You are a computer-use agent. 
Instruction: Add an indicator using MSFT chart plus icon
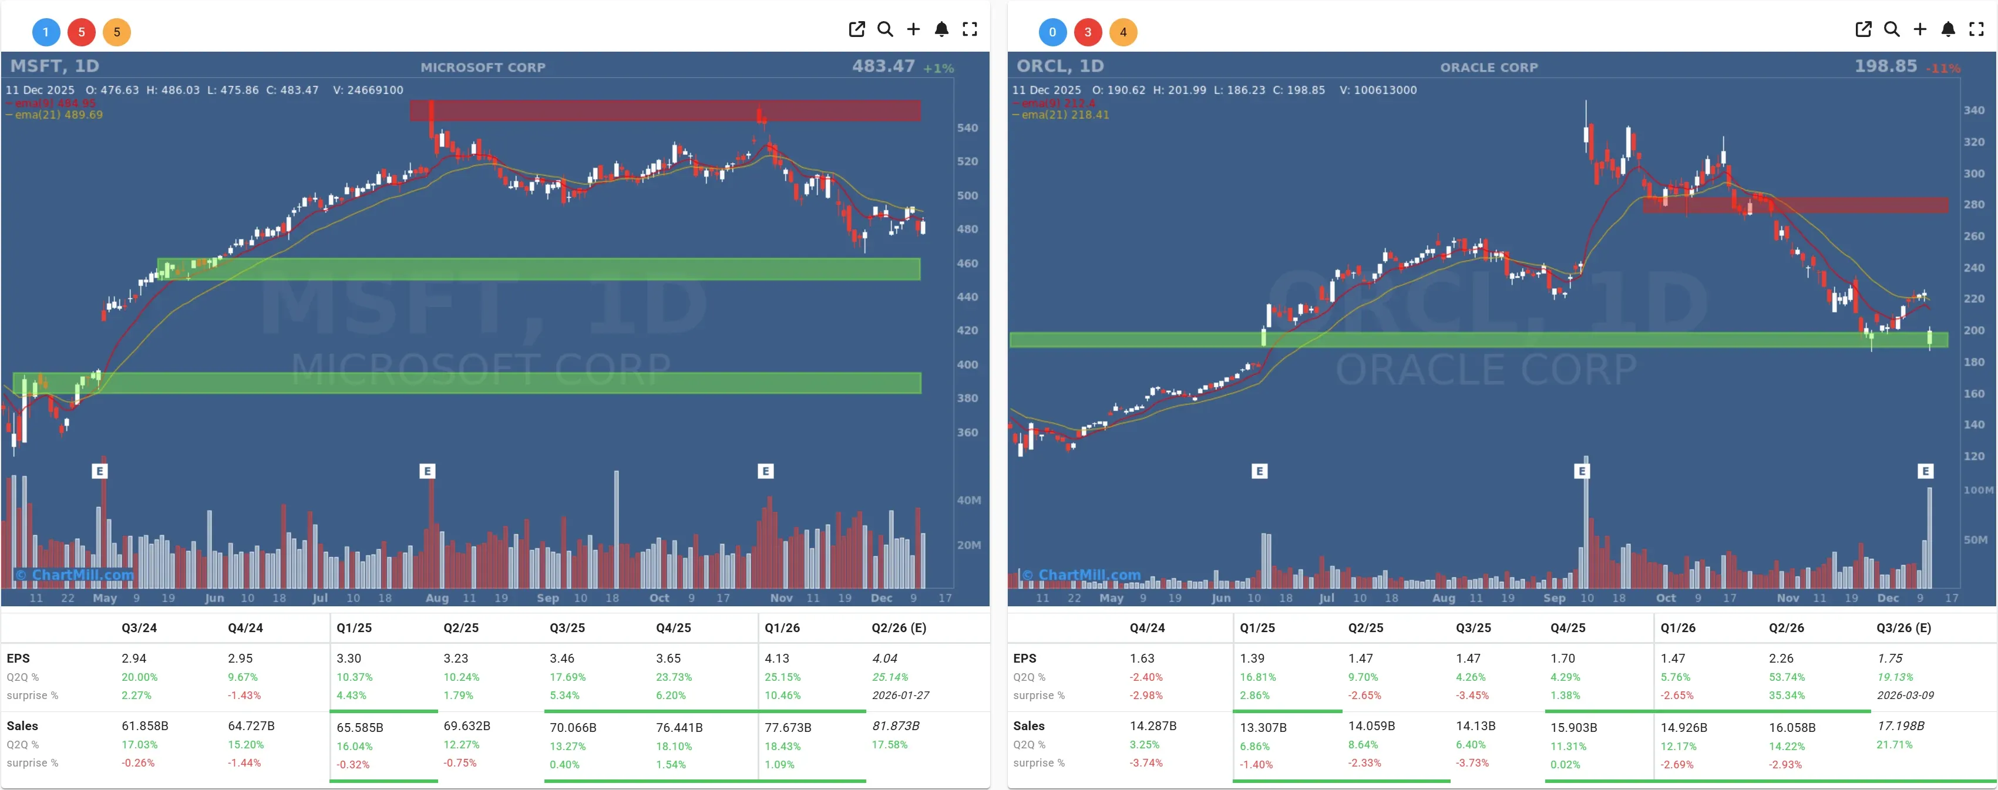(x=913, y=29)
